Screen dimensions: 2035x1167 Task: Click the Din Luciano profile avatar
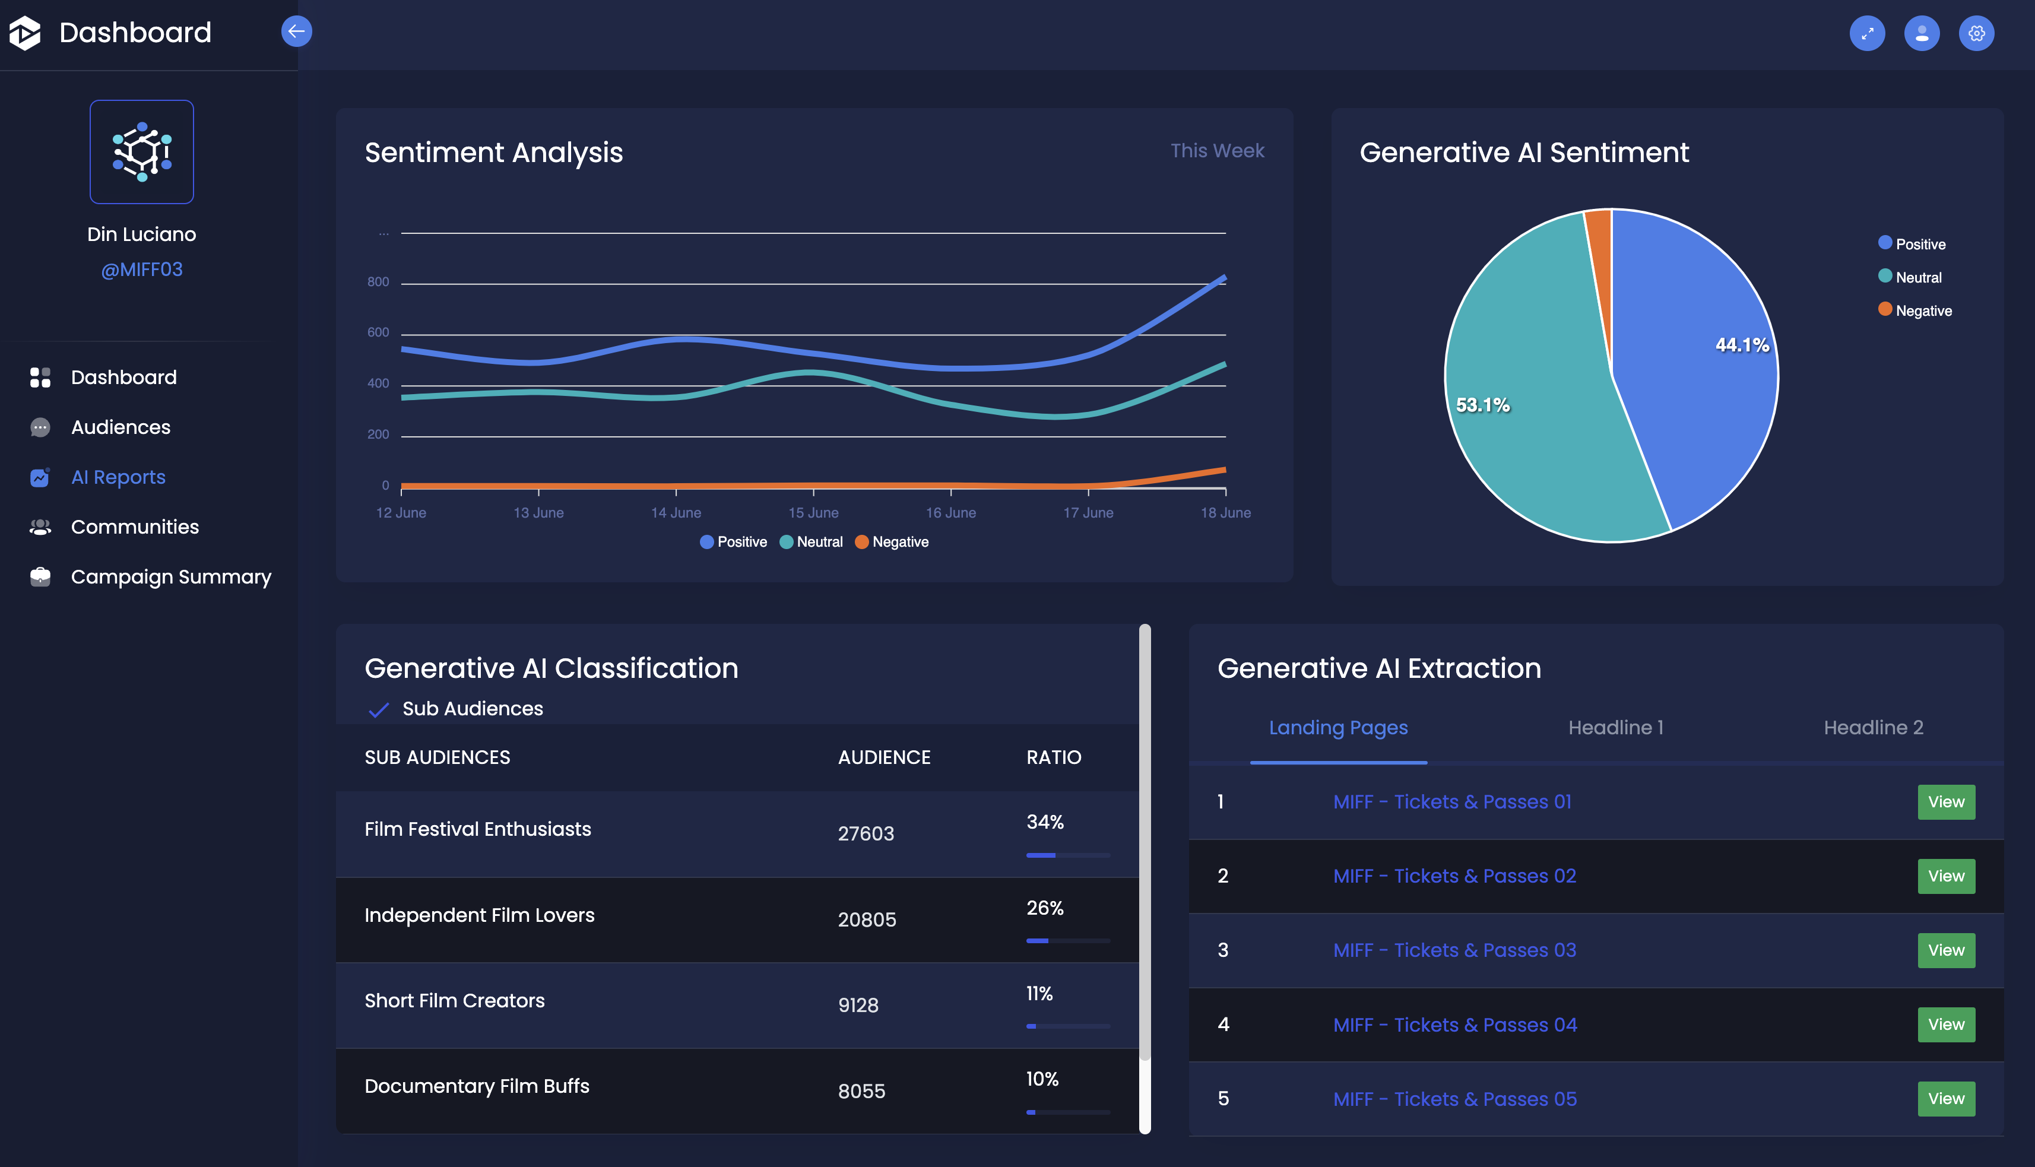click(x=142, y=153)
